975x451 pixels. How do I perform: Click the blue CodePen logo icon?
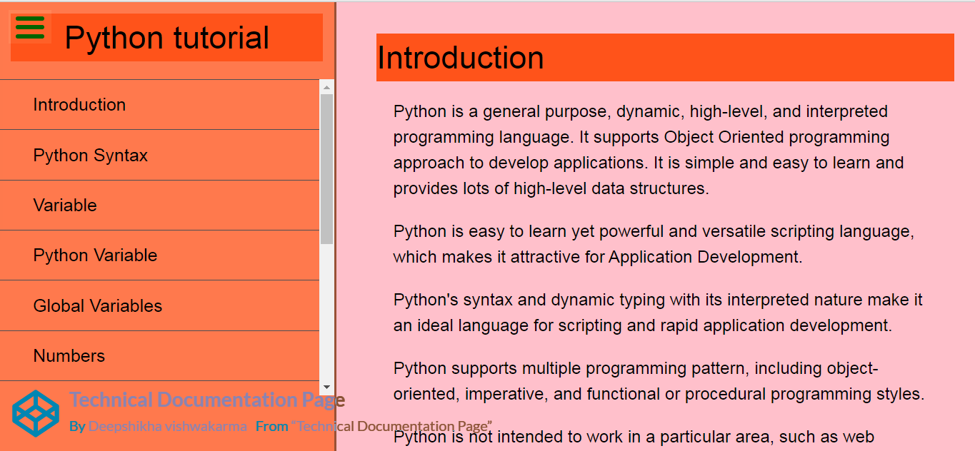(x=36, y=413)
